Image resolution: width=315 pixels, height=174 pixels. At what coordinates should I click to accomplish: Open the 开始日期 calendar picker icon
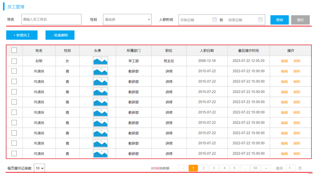[214, 20]
